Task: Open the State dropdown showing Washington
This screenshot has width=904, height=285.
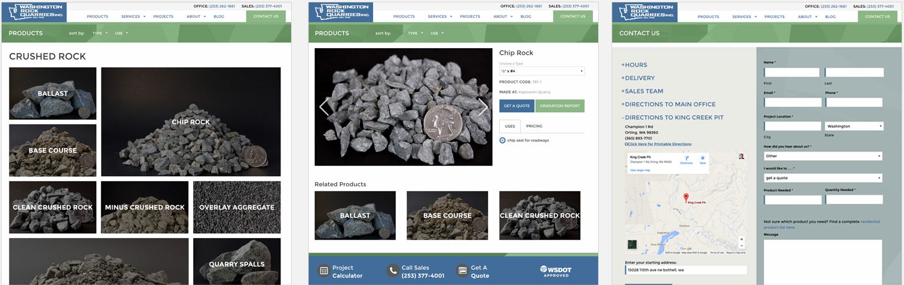Action: pos(854,126)
